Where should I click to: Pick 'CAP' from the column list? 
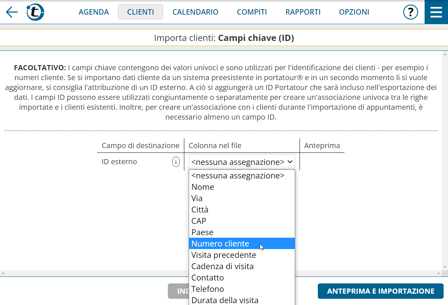coord(199,221)
